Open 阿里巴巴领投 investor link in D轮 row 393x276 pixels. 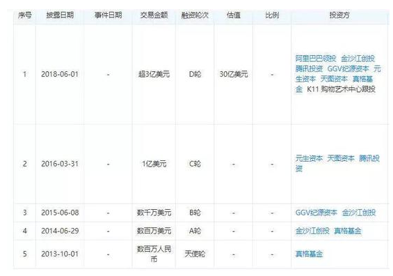click(316, 59)
